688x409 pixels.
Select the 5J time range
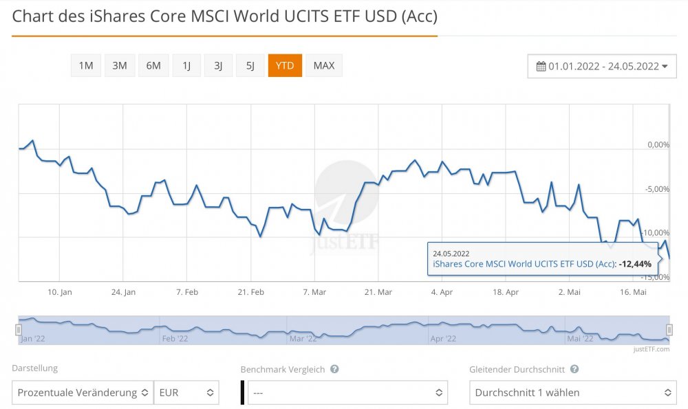250,66
